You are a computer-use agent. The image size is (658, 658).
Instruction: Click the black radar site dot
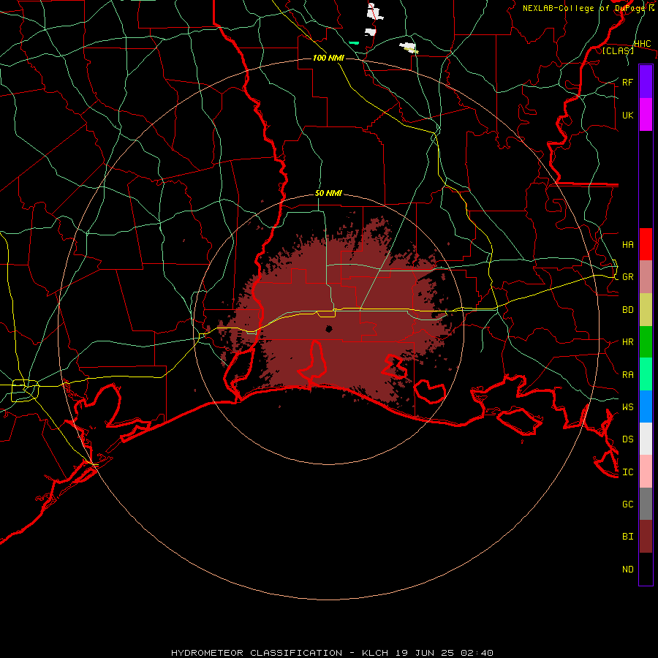[329, 328]
